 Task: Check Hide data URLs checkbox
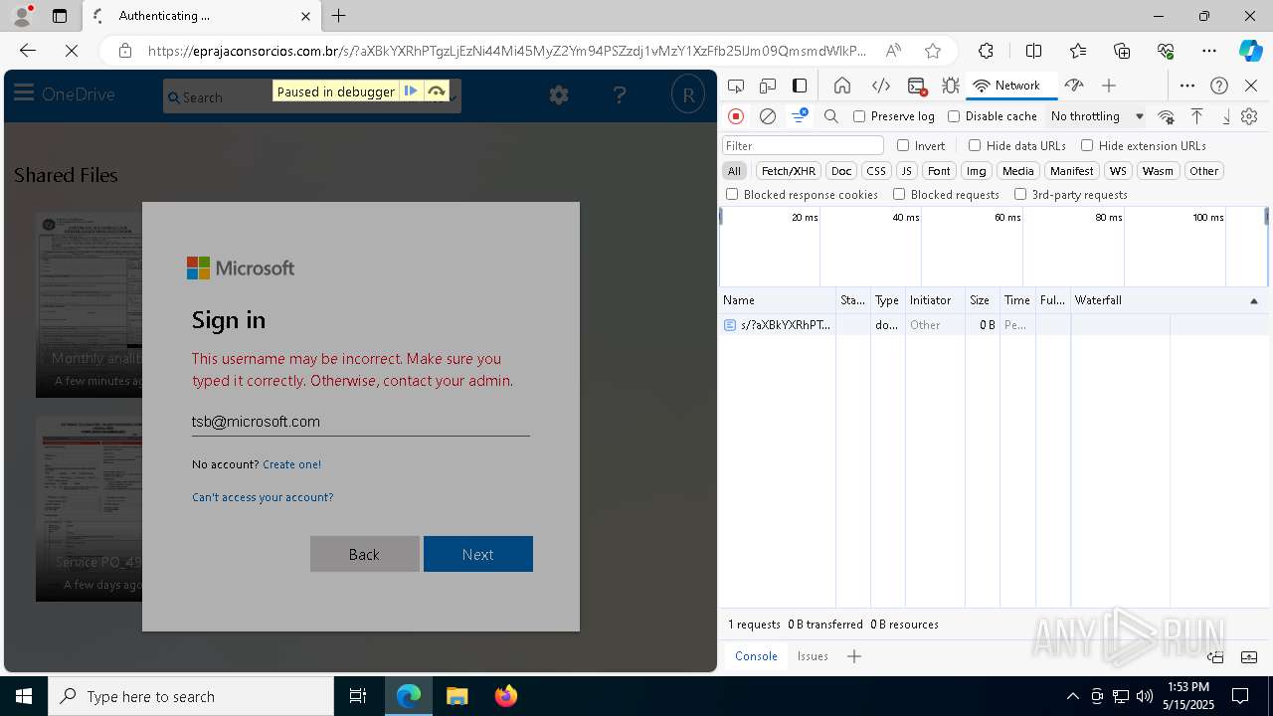[x=975, y=145]
